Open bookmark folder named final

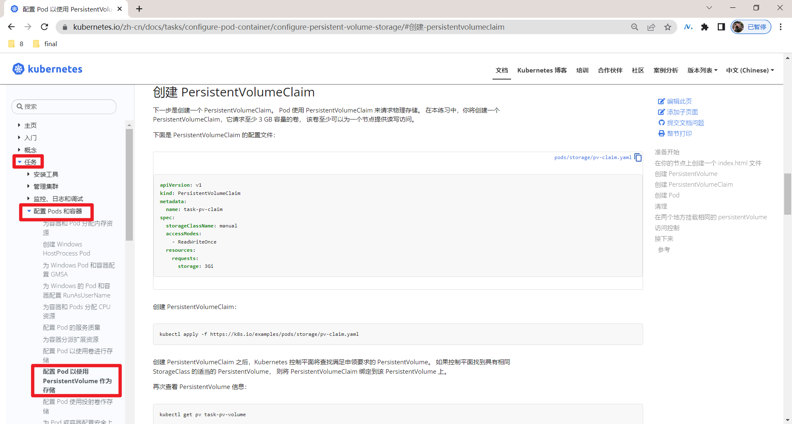(x=45, y=44)
